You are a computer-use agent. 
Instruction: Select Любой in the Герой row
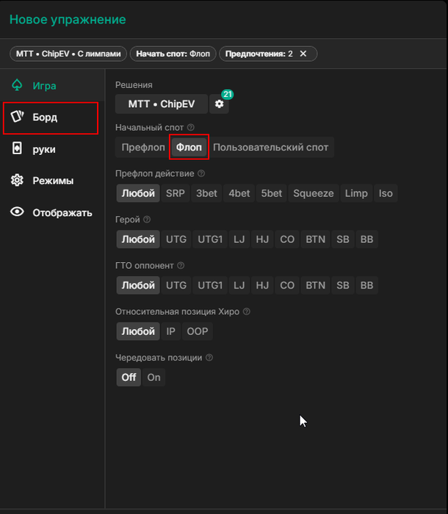pos(138,239)
